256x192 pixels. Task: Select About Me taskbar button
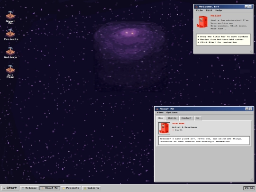click(50, 188)
